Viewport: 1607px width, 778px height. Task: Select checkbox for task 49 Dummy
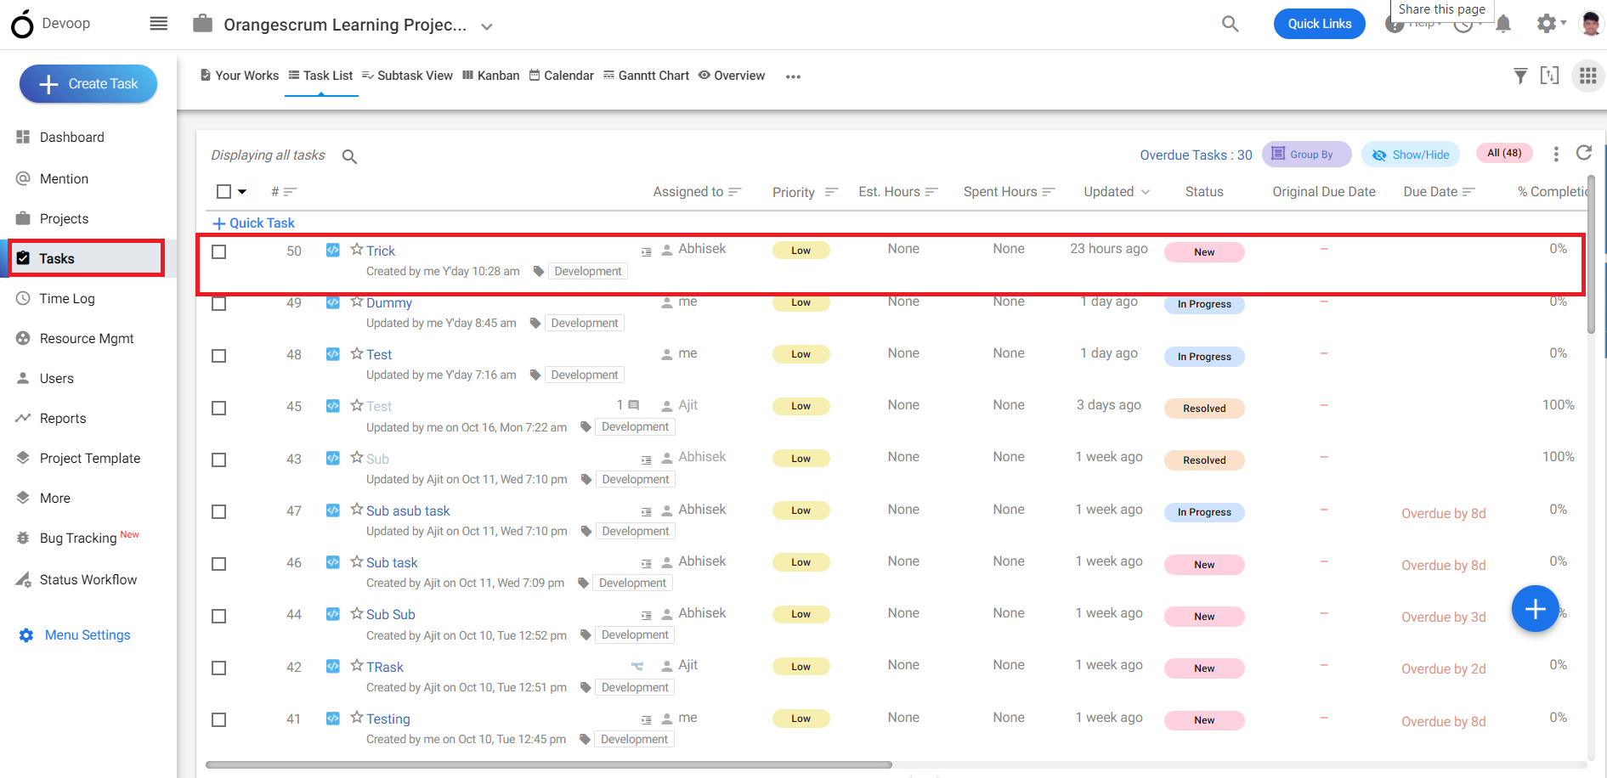219,303
